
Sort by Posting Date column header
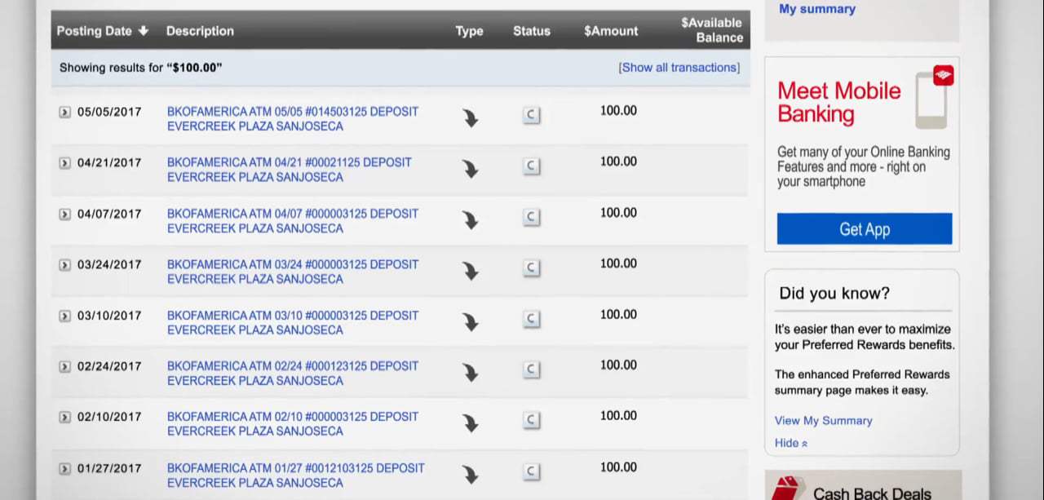[x=103, y=31]
